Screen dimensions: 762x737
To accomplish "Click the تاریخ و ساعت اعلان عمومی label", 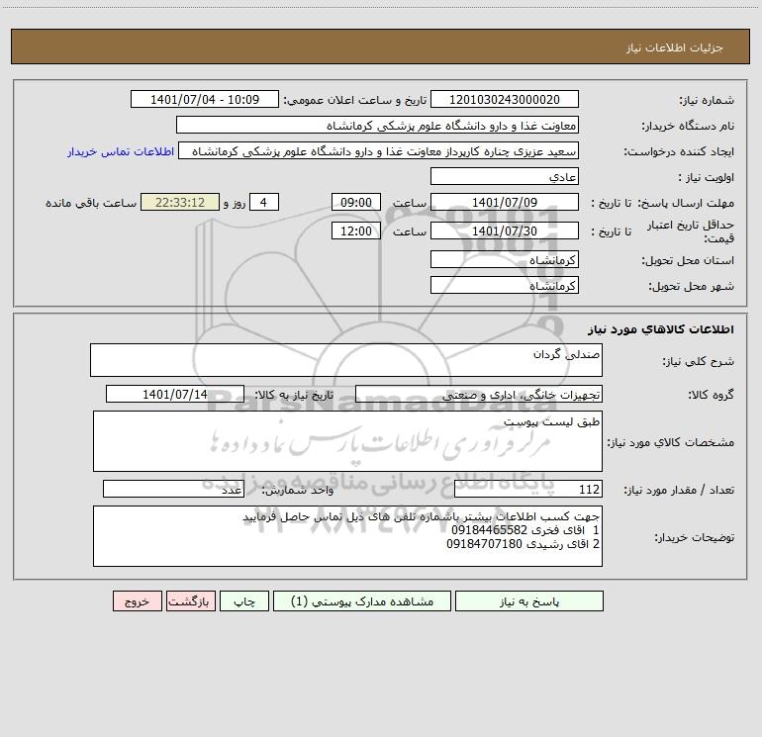I will point(354,100).
